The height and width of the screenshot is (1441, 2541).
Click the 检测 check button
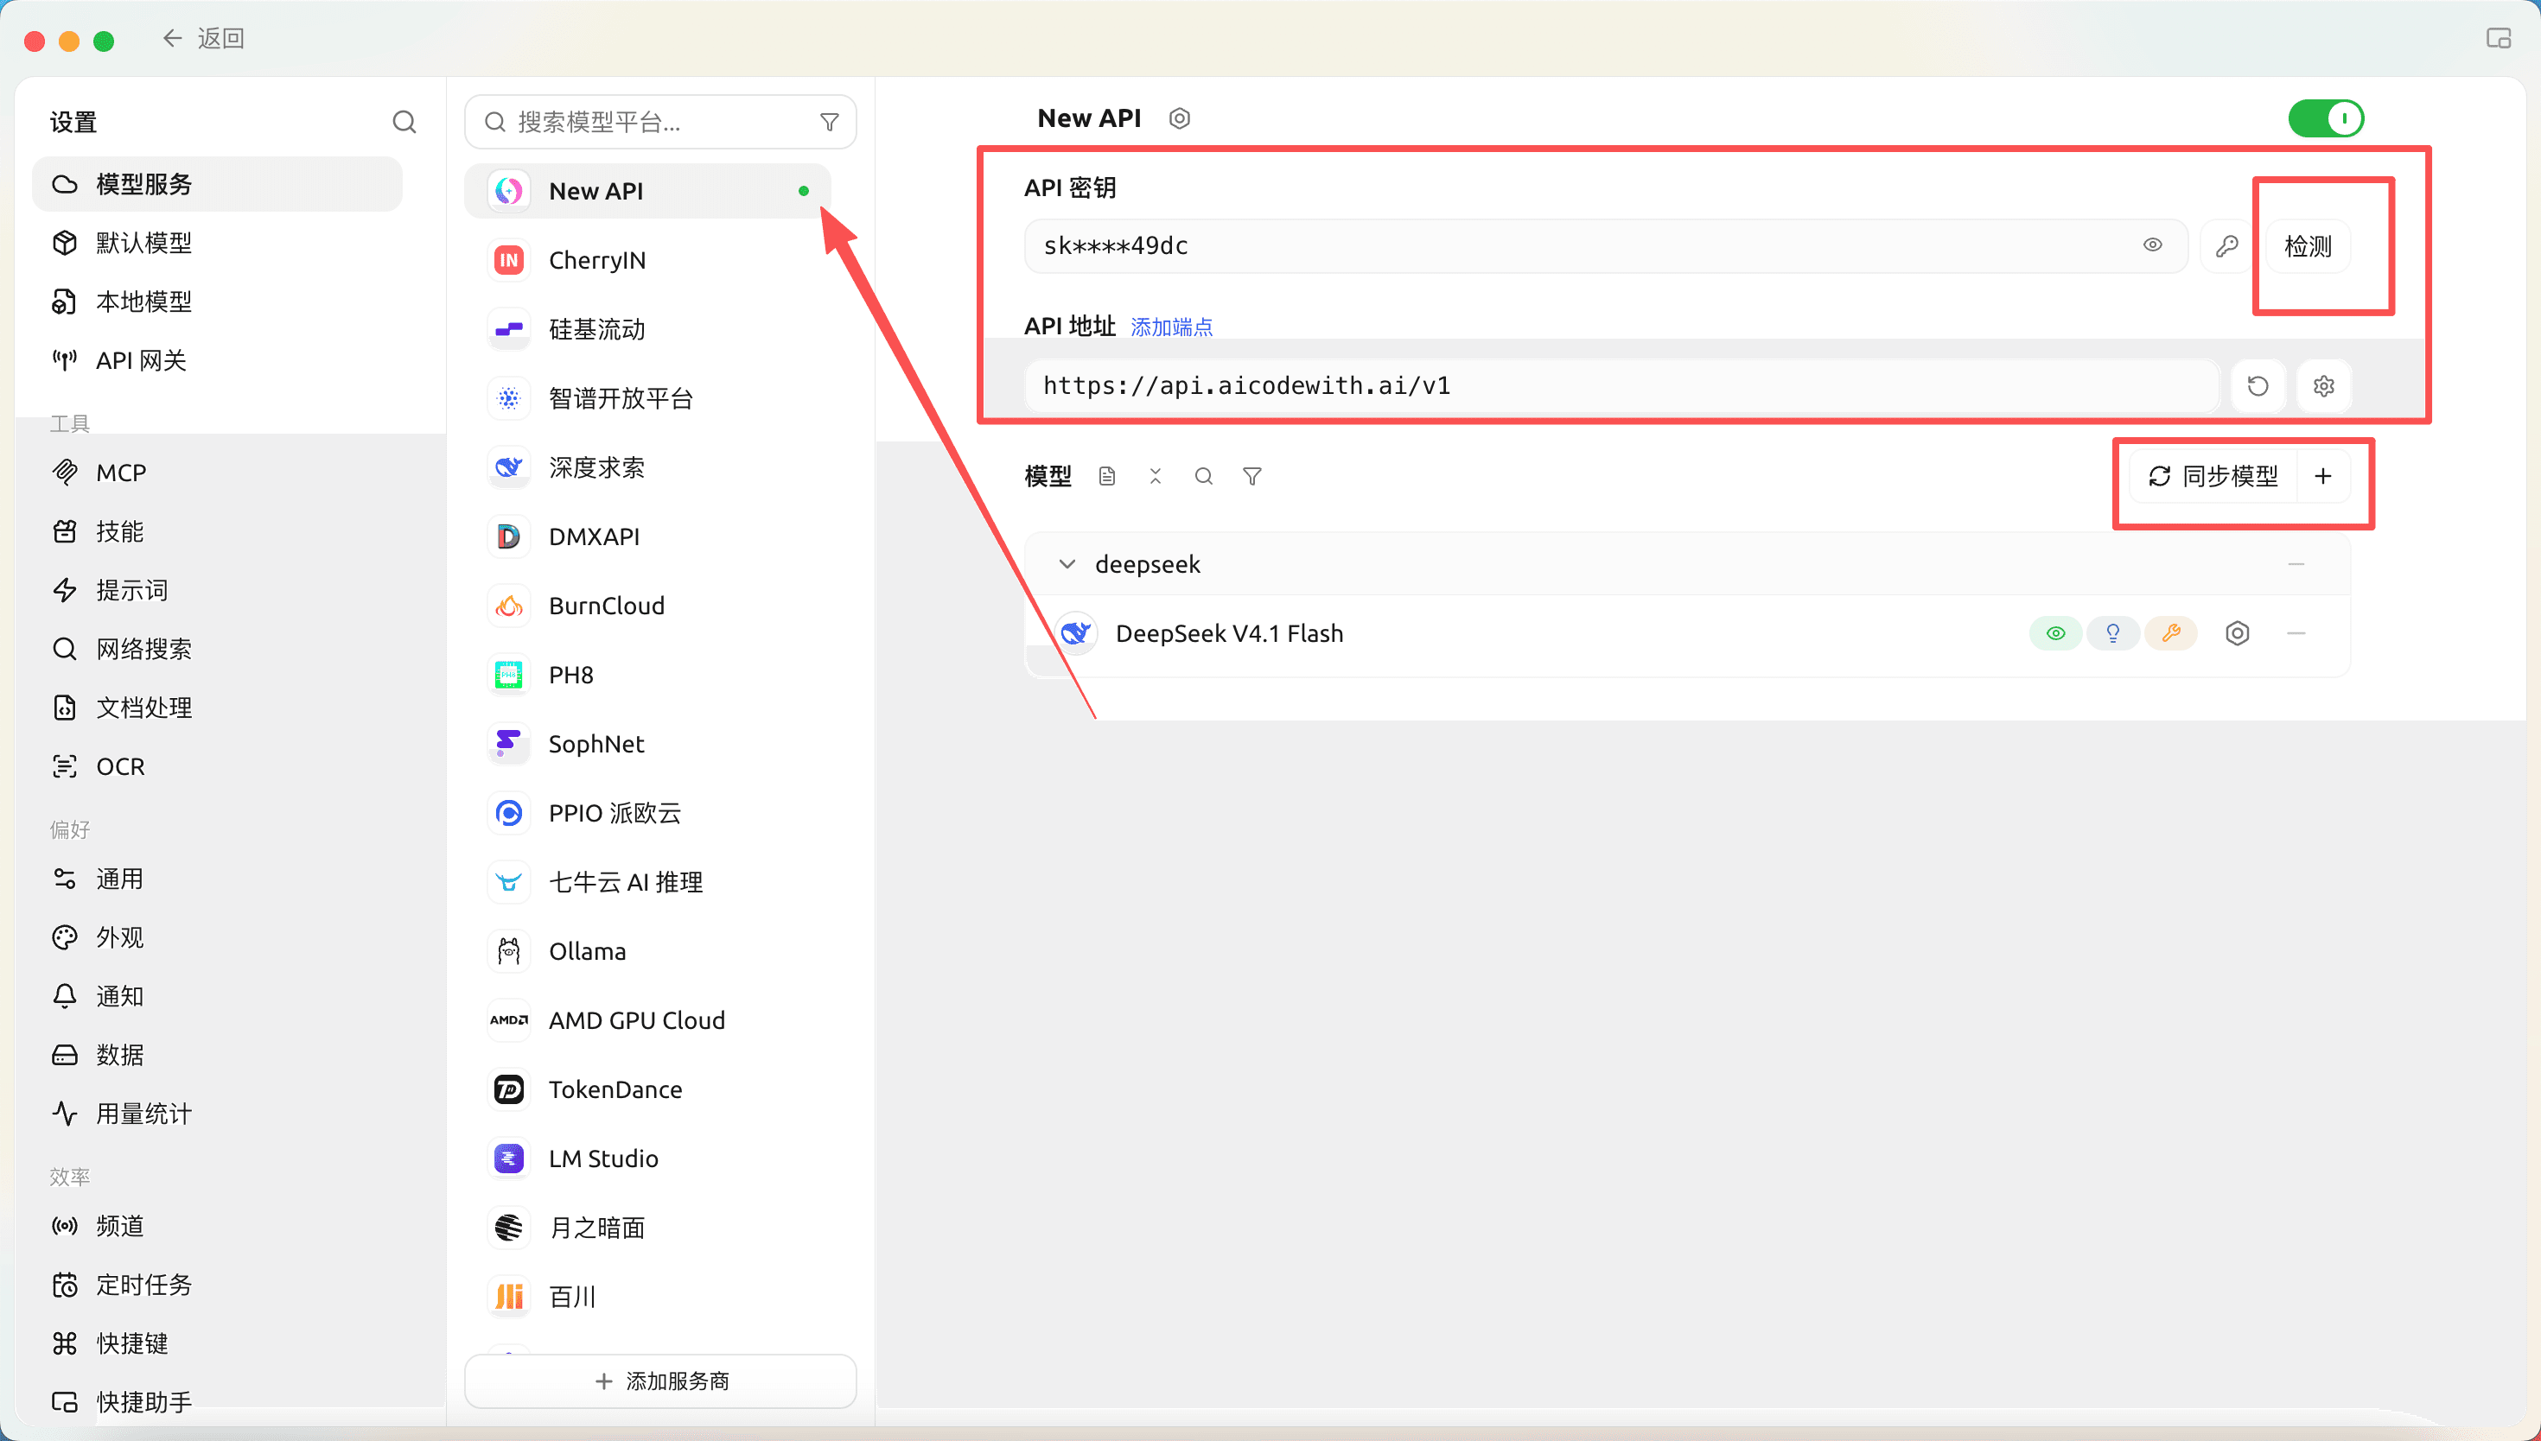point(2308,246)
